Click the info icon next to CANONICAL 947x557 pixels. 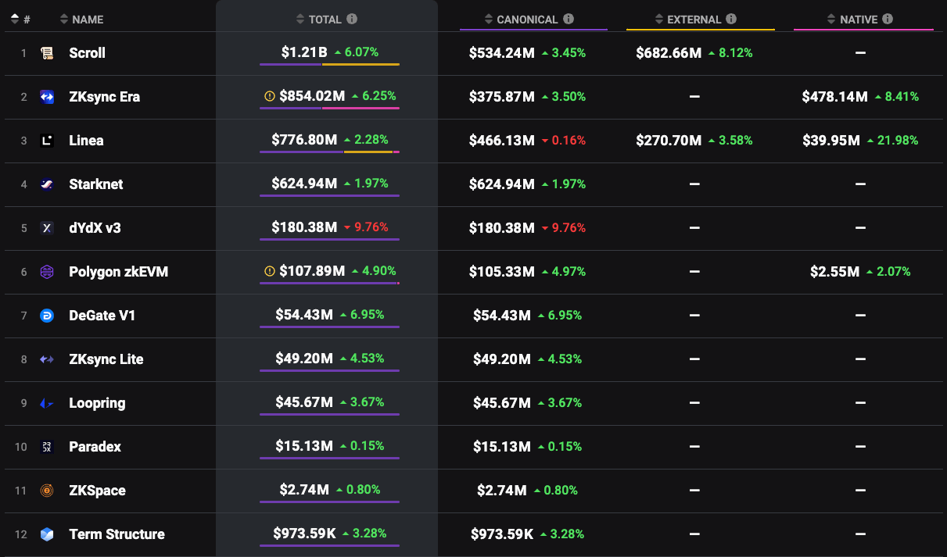(x=569, y=19)
